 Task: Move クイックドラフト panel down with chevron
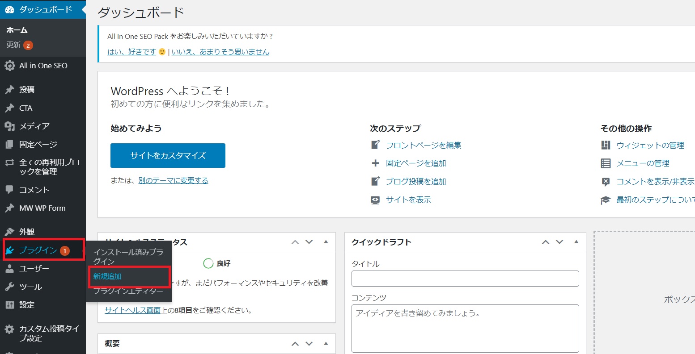(559, 242)
